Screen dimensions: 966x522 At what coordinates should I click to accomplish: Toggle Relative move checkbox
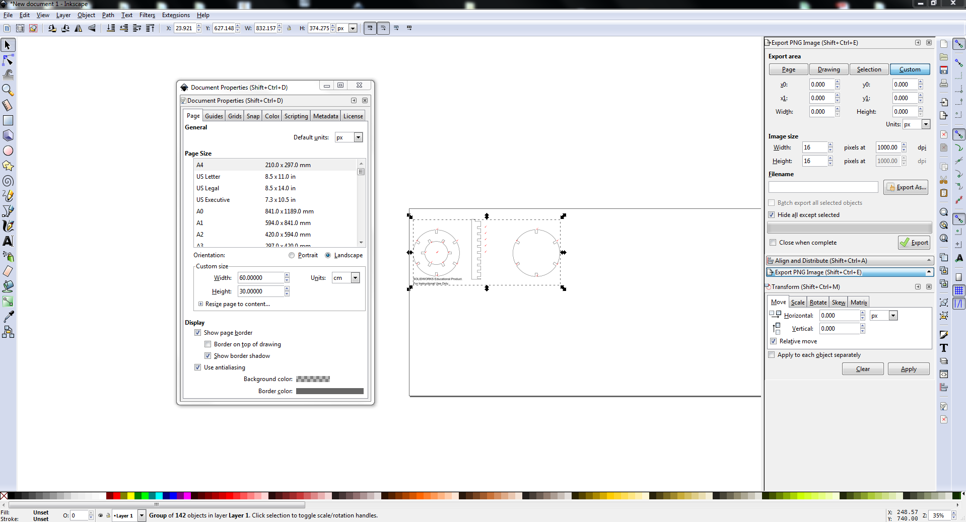coord(774,341)
